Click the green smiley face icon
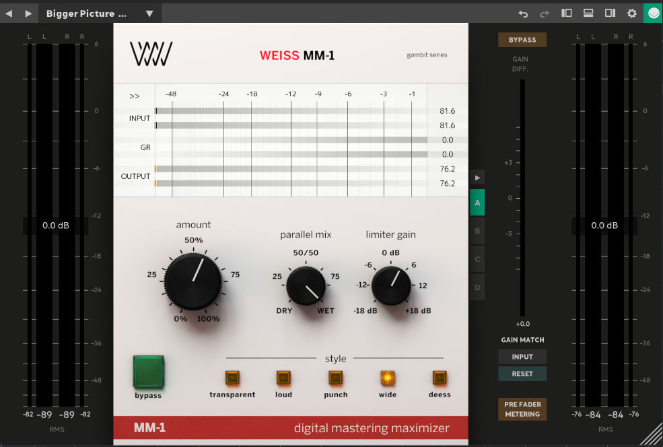The width and height of the screenshot is (663, 447). tap(654, 13)
